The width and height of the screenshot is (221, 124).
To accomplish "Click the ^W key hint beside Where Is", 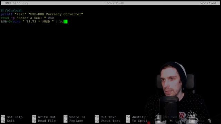I will click(65, 117).
